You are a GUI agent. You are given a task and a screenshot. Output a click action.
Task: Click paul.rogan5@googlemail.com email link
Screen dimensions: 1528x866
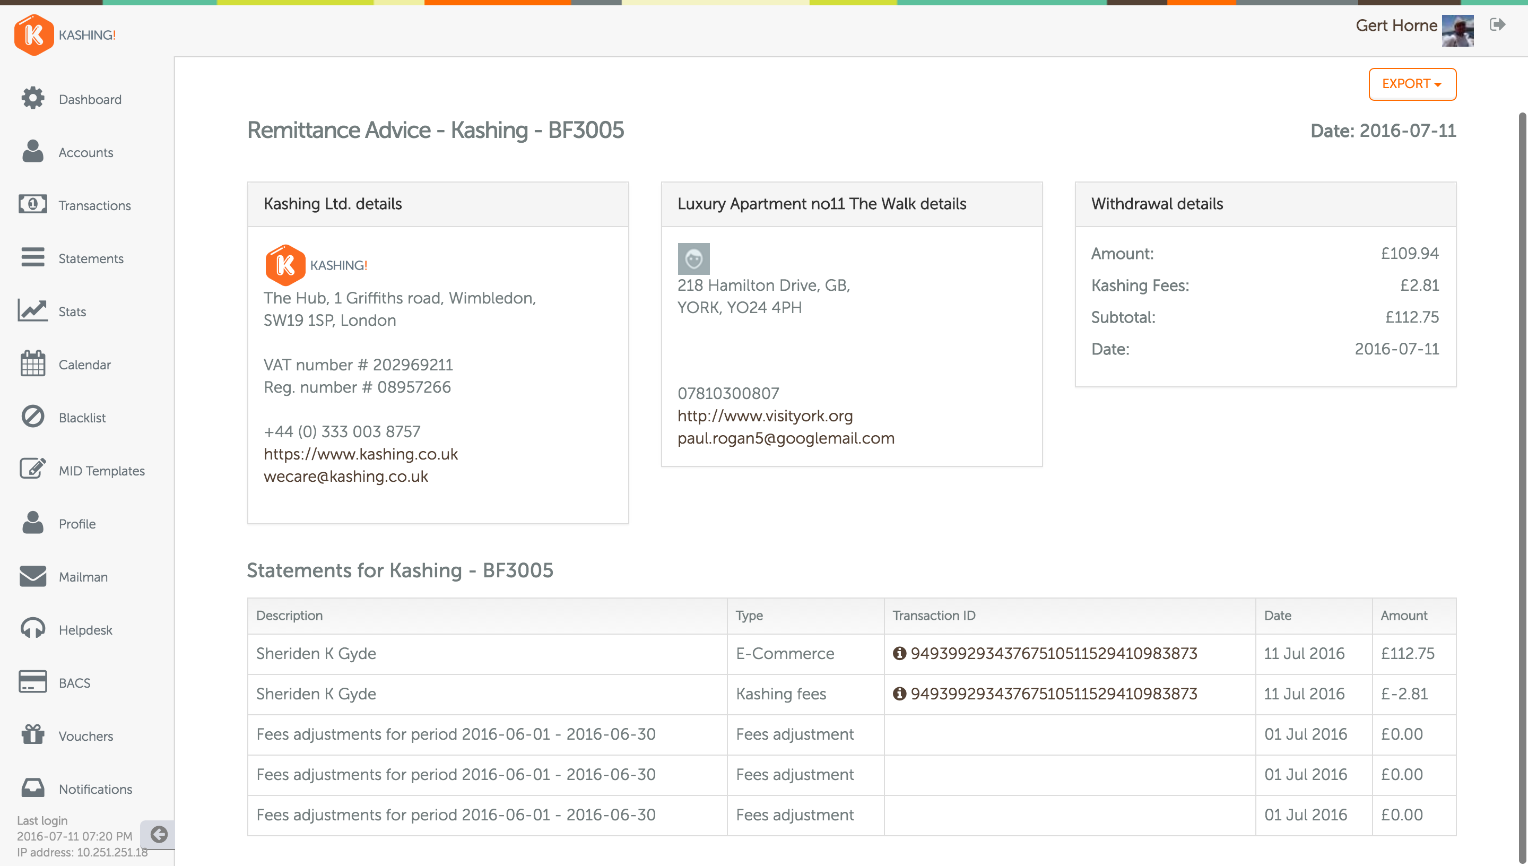[x=785, y=438]
